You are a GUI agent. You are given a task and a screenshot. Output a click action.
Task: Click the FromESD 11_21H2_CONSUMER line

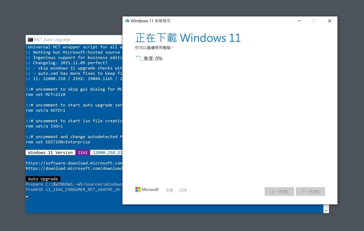pyautogui.click(x=74, y=189)
